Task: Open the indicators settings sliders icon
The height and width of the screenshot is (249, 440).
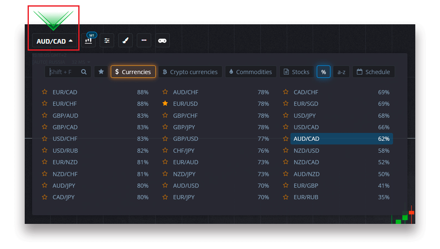Action: (107, 41)
